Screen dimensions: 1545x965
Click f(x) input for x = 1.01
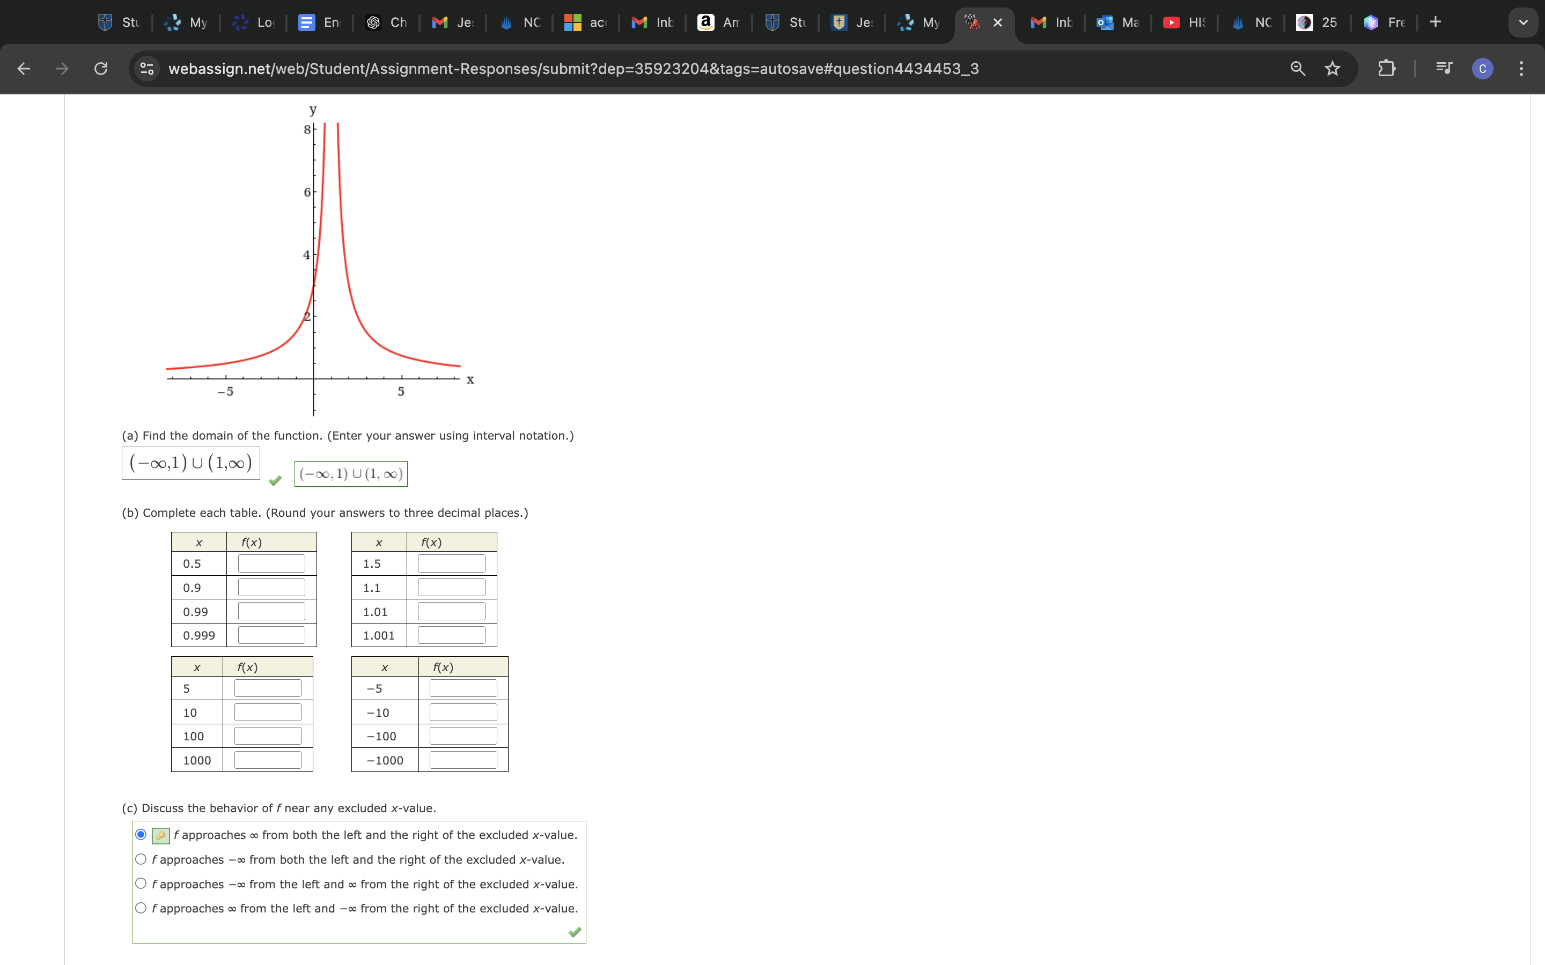451,611
